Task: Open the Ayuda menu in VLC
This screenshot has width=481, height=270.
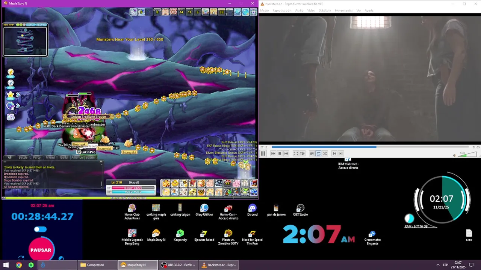Action: pos(369,10)
